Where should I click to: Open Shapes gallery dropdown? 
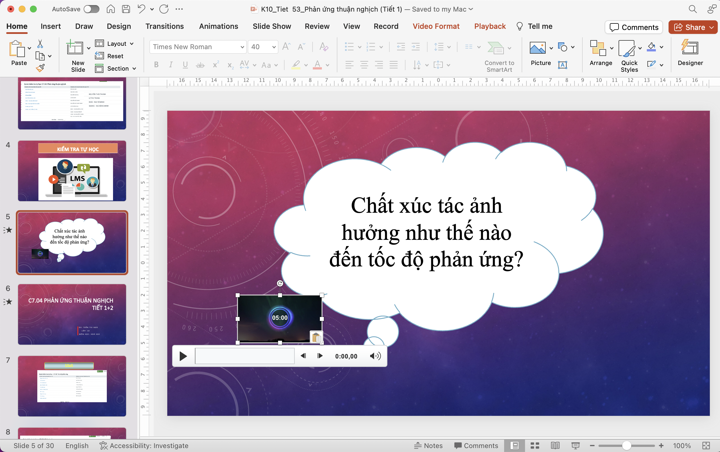coord(572,47)
